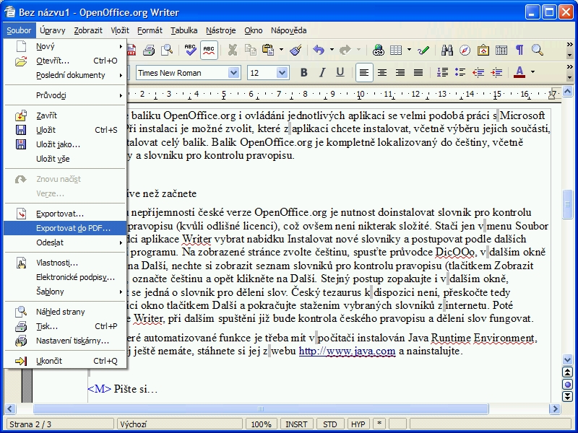Select Zavřít in the Soubor menu
This screenshot has height=433, width=578.
pyautogui.click(x=65, y=115)
